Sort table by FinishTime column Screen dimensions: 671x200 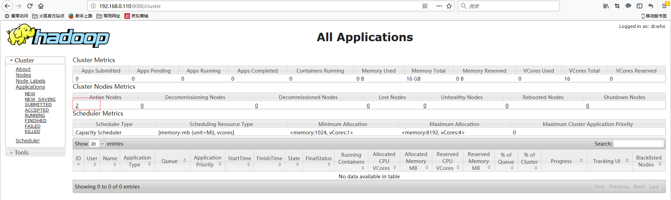click(x=269, y=161)
